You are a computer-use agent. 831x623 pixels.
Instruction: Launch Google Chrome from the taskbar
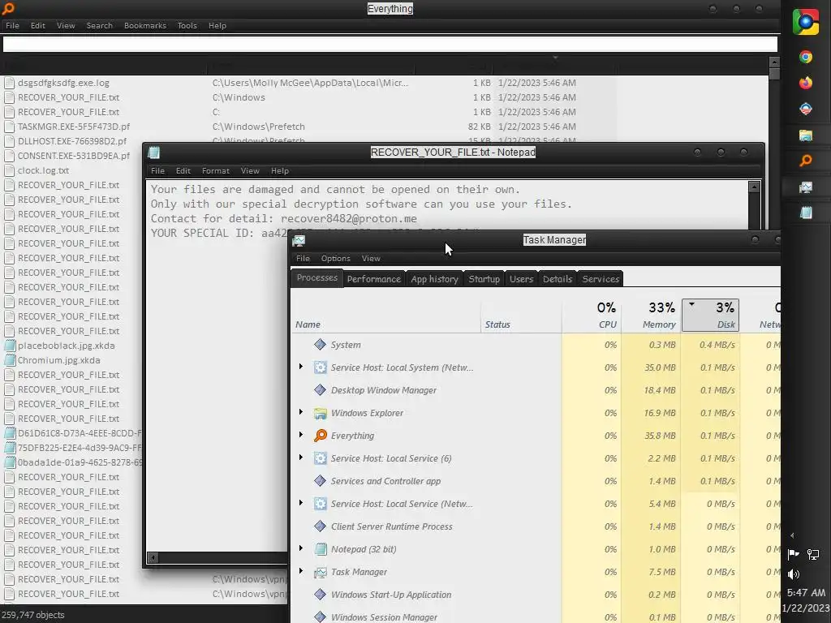806,58
